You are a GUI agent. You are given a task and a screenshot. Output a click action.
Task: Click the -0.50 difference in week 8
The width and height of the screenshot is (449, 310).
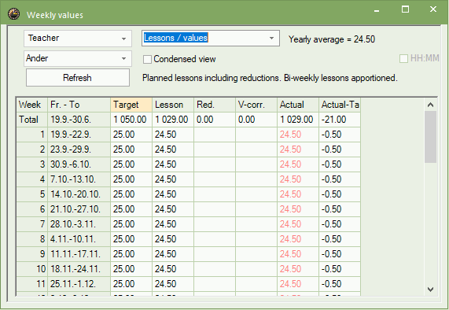pos(340,239)
